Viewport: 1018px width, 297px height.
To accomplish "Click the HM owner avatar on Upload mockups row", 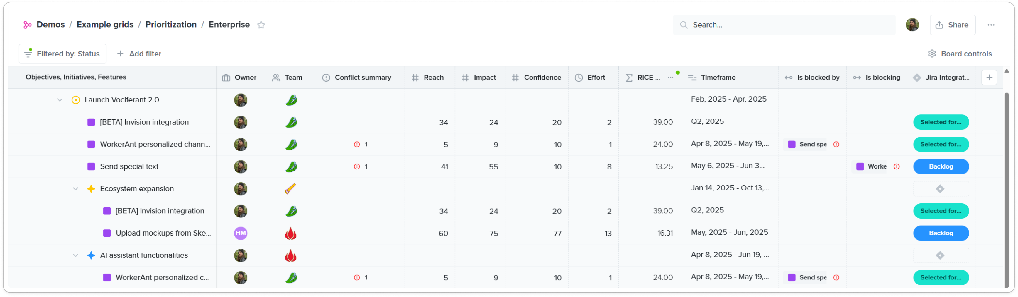I will (x=241, y=233).
